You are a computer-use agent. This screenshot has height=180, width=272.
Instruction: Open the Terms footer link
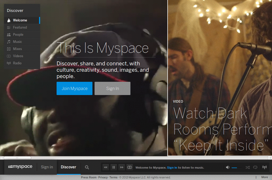click(113, 177)
